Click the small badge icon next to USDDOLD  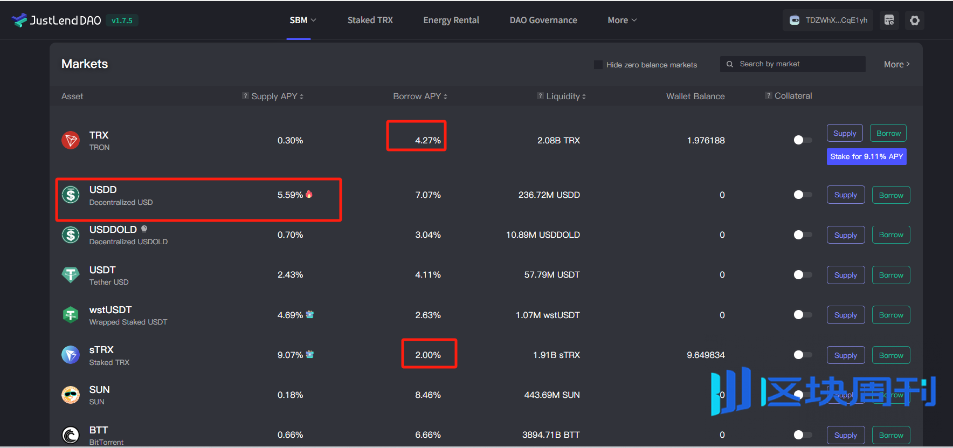[x=144, y=229]
